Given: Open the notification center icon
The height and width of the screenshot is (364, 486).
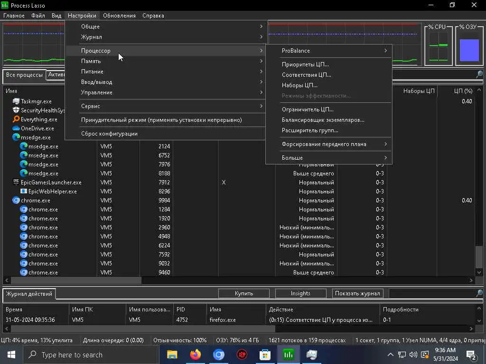Looking at the screenshot, I should coord(471,355).
